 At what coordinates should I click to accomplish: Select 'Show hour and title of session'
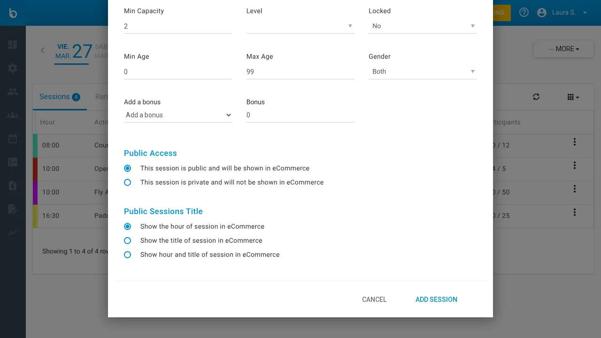click(x=127, y=254)
